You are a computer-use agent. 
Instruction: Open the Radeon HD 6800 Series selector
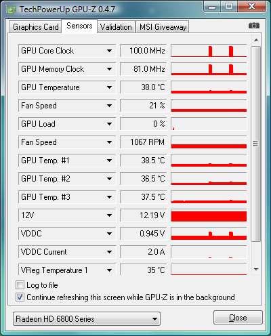click(87, 319)
